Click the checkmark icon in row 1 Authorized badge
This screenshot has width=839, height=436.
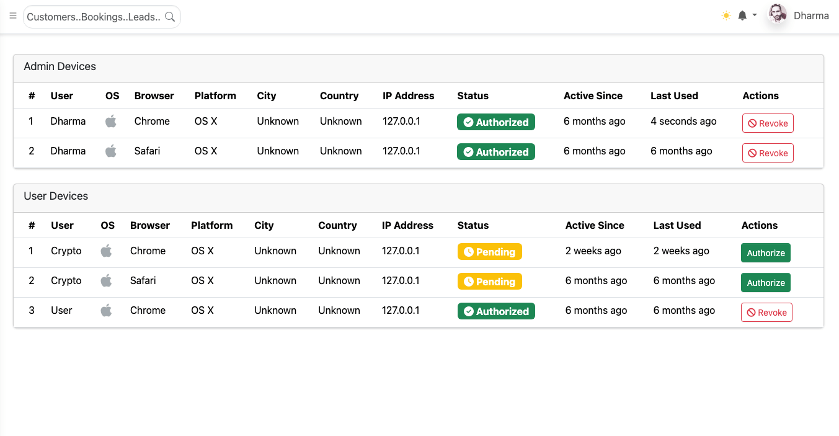click(469, 122)
